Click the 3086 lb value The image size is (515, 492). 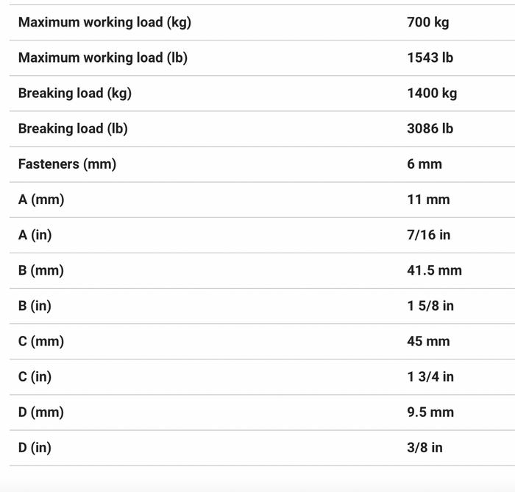click(x=430, y=129)
